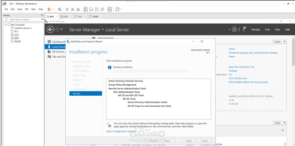Click the Stretch Guest display icon

[x=117, y=9]
